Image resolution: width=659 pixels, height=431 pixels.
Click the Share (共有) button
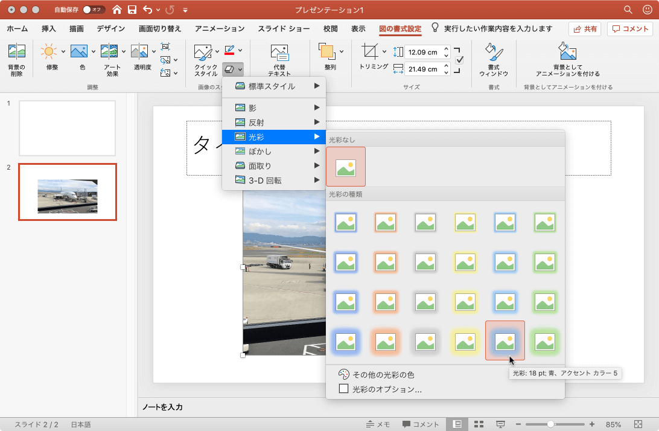coord(584,29)
